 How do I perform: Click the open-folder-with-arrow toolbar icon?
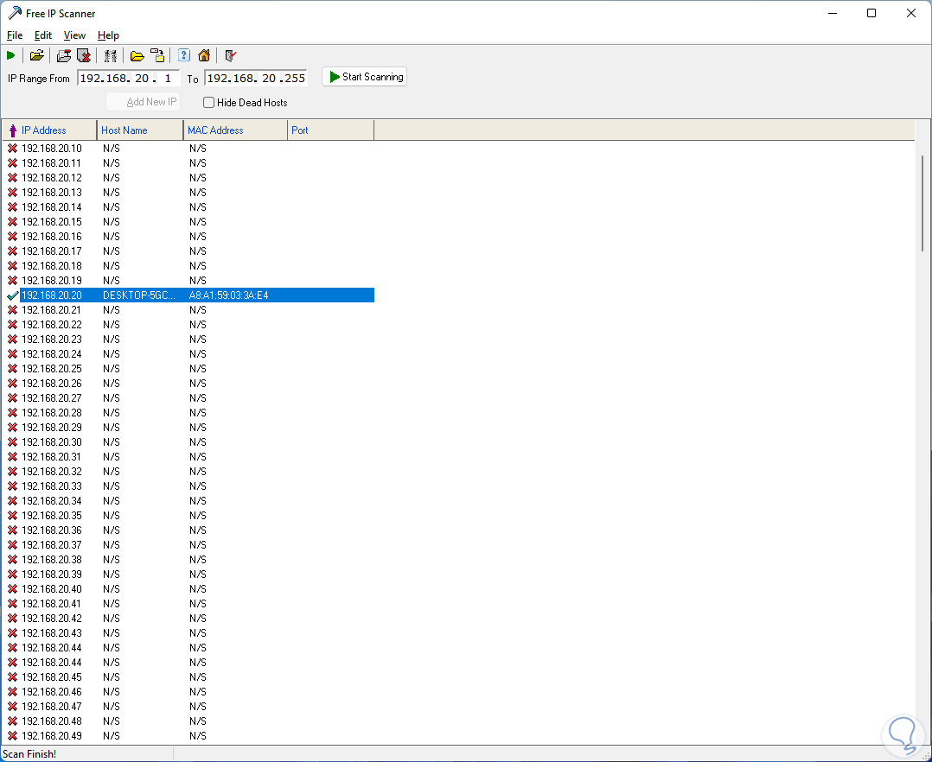[x=37, y=56]
